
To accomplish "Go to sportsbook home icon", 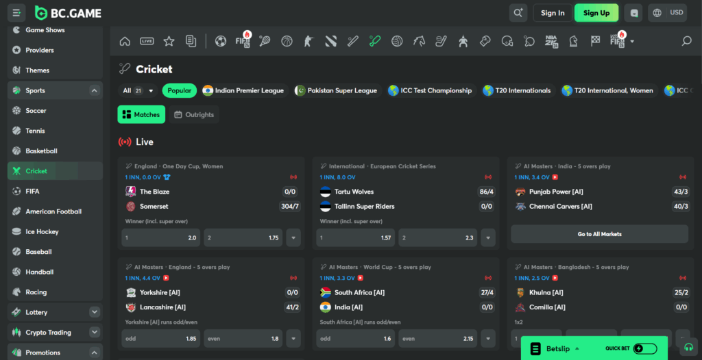I will (x=125, y=41).
